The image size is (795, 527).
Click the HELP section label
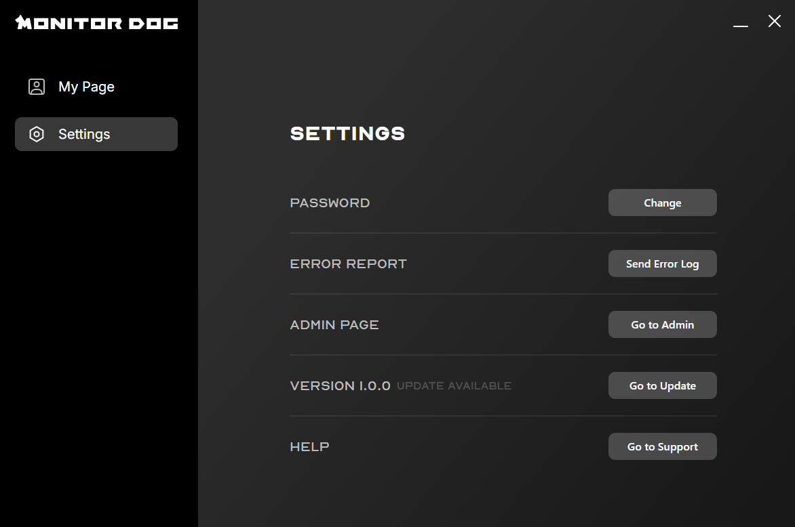pos(309,446)
